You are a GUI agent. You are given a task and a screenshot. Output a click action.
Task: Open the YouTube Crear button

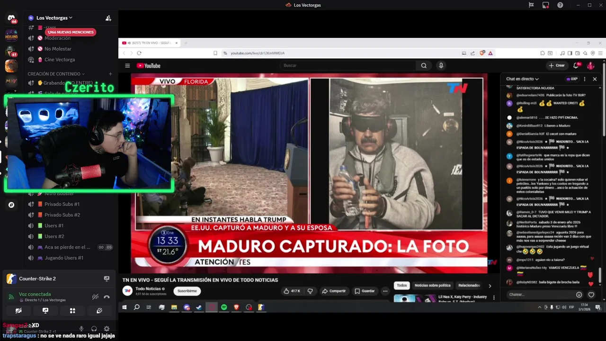click(557, 65)
